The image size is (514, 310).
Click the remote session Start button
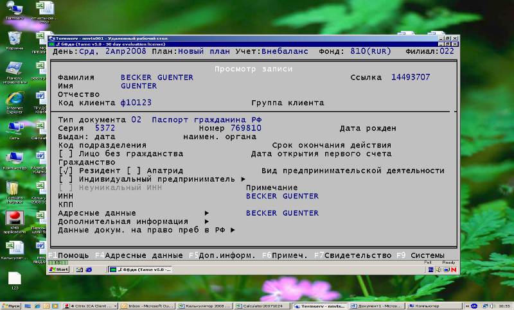(58, 270)
